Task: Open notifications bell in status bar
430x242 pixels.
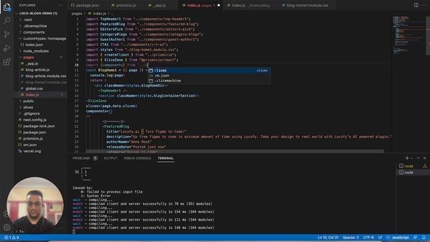Action: (424, 237)
